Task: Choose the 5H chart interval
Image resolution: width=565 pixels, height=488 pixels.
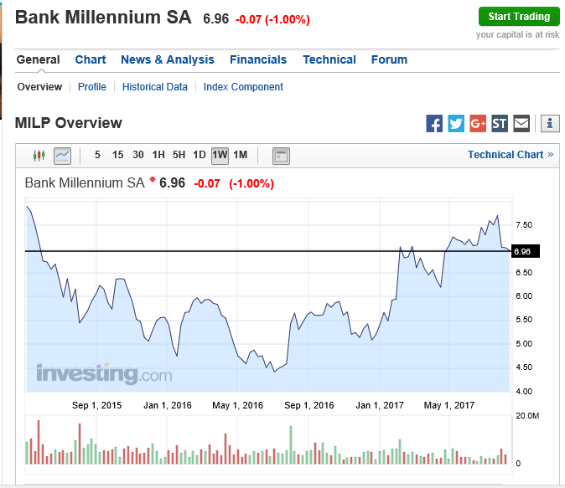Action: [179, 155]
